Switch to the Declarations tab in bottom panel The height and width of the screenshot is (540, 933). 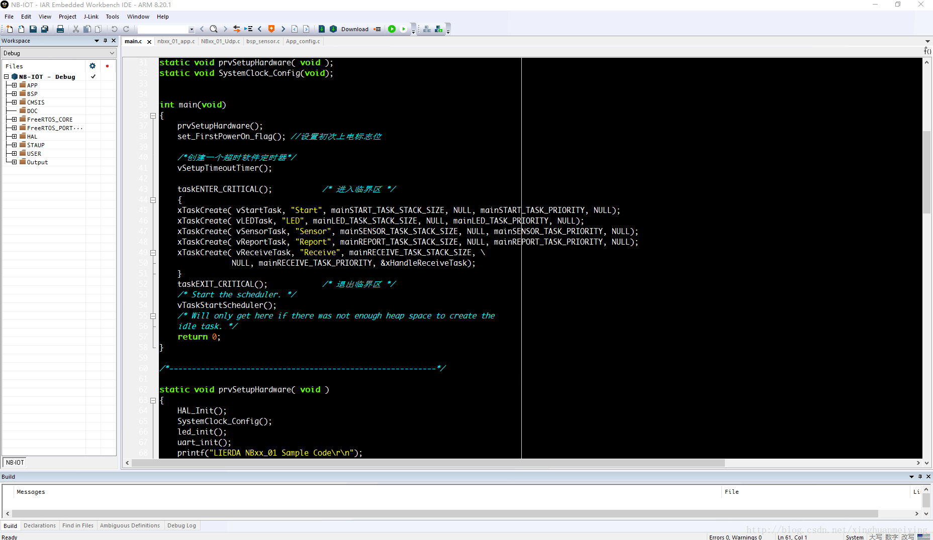coord(40,525)
